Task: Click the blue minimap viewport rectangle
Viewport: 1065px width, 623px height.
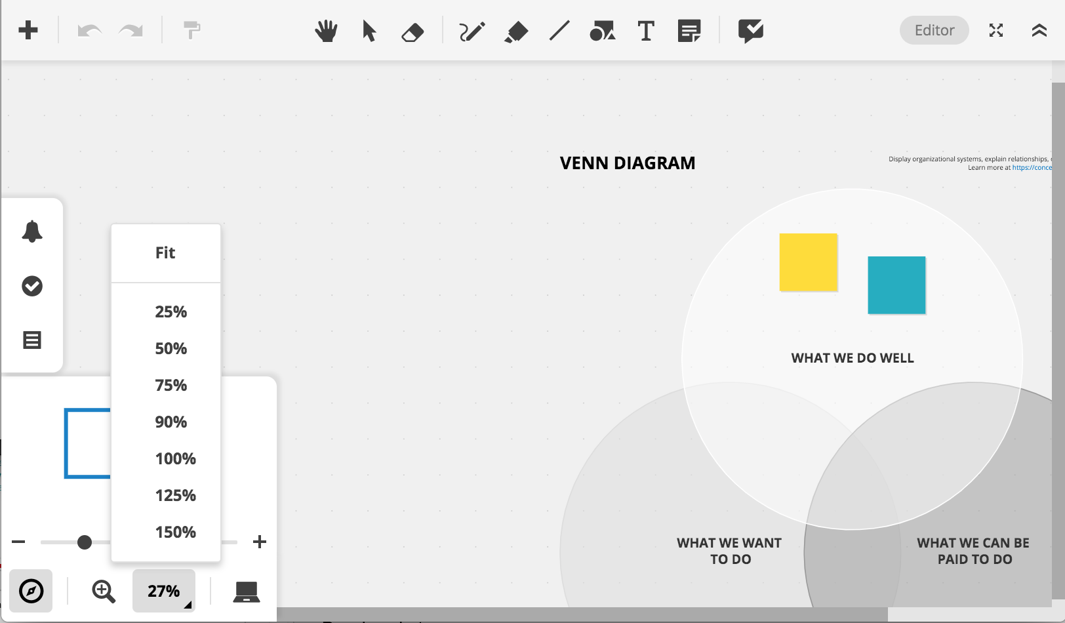Action: pyautogui.click(x=88, y=443)
